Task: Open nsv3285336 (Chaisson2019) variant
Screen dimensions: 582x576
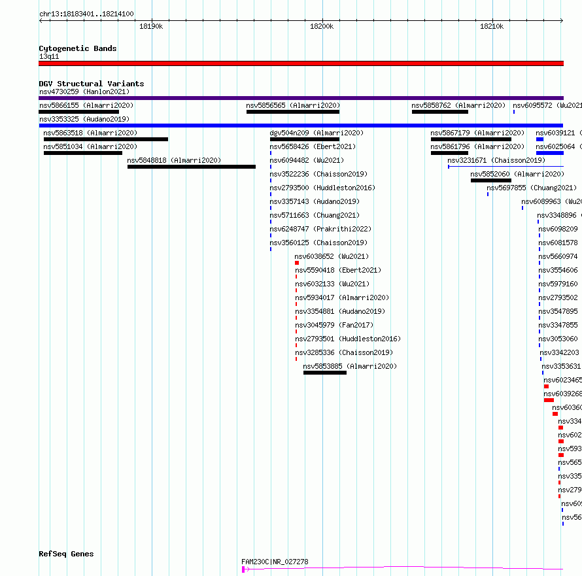Action: (x=344, y=352)
